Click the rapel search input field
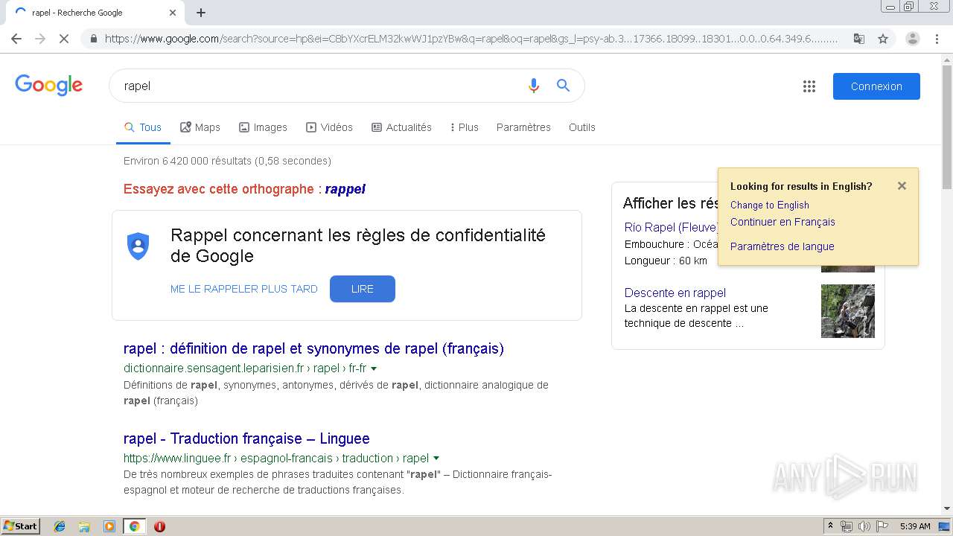Image resolution: width=953 pixels, height=536 pixels. [x=320, y=86]
